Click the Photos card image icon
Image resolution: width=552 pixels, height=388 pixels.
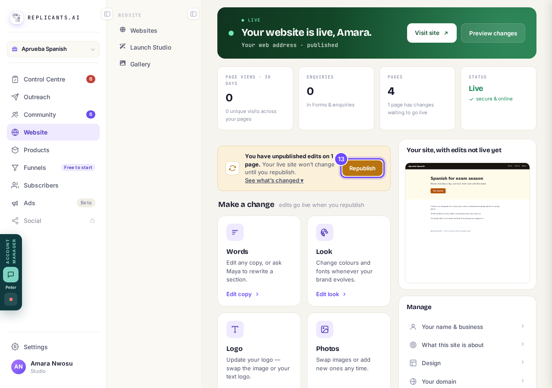tap(325, 329)
